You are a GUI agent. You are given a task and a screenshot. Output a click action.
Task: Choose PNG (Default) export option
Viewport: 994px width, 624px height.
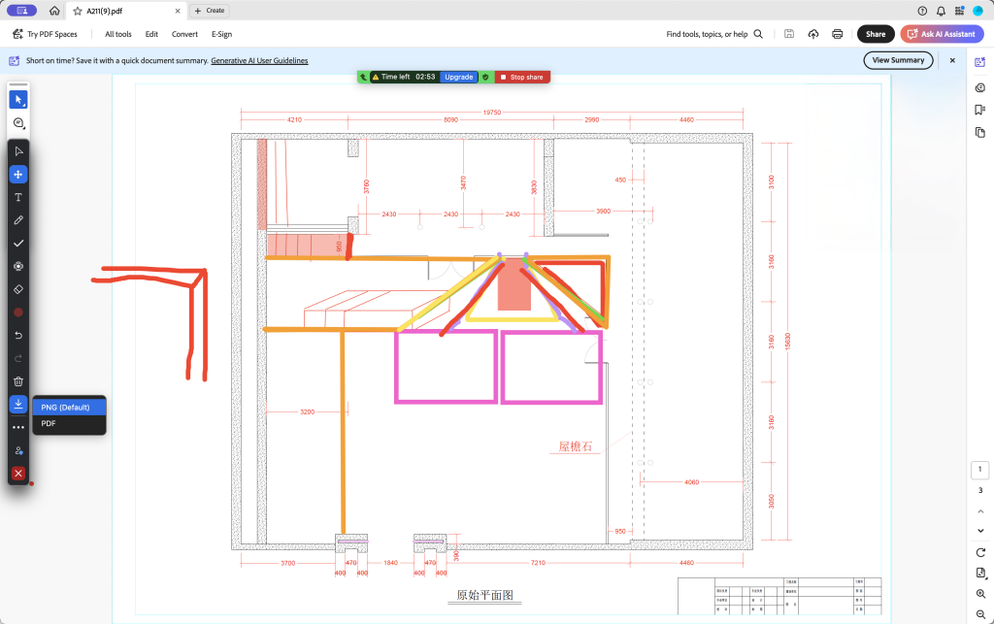(68, 407)
